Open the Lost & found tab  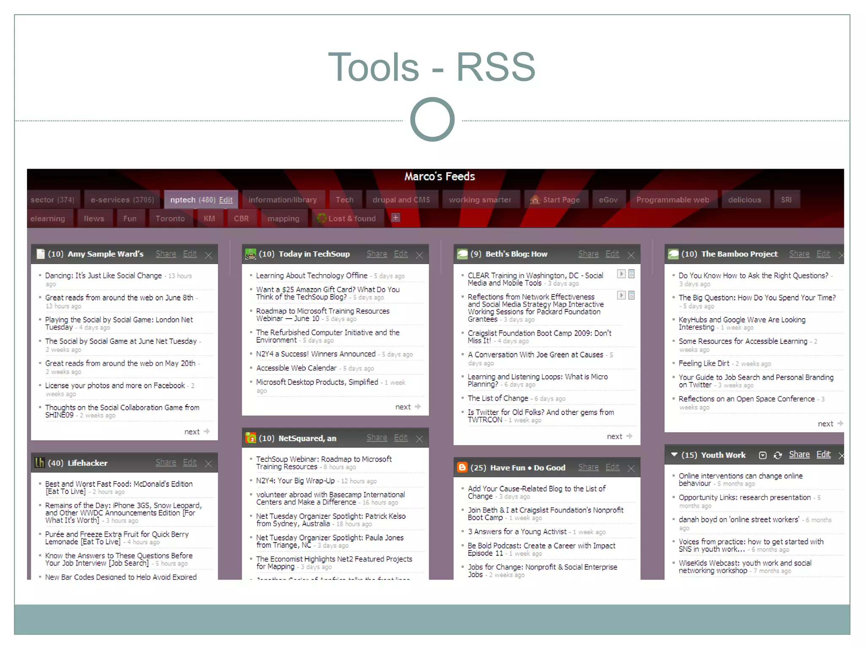point(348,218)
